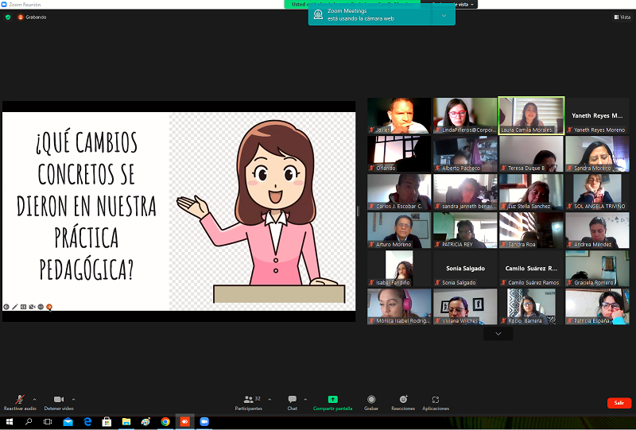636x430 pixels.
Task: Open the Participantes panel
Action: [x=248, y=400]
